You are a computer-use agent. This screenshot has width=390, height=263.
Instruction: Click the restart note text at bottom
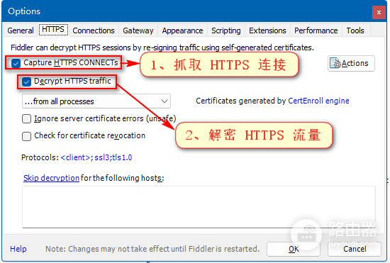[x=152, y=249]
